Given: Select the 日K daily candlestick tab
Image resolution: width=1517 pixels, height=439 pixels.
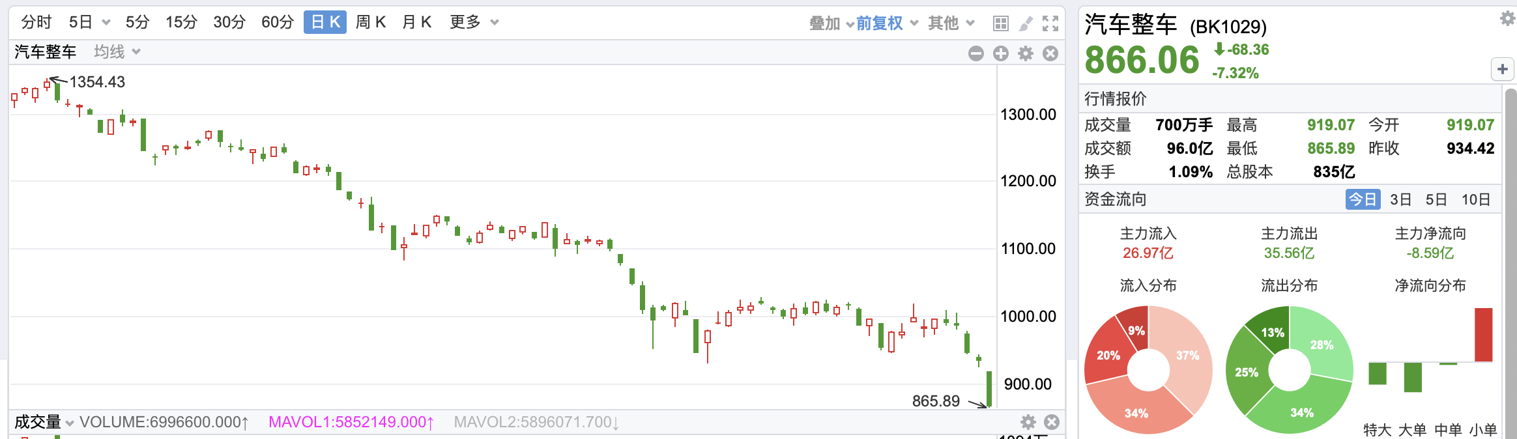Looking at the screenshot, I should pyautogui.click(x=325, y=22).
